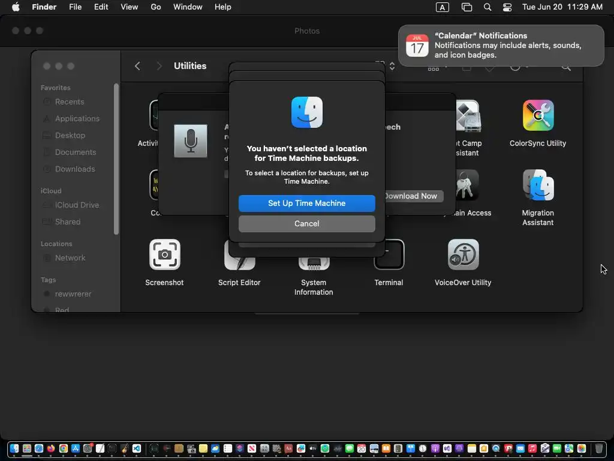Open Reminders from the Dock
The height and width of the screenshot is (461, 614).
point(227,448)
